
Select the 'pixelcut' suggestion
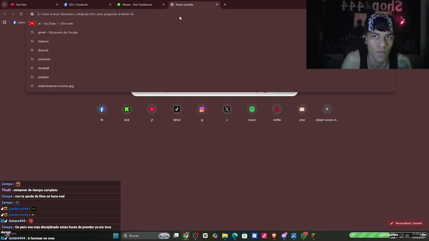point(210,77)
